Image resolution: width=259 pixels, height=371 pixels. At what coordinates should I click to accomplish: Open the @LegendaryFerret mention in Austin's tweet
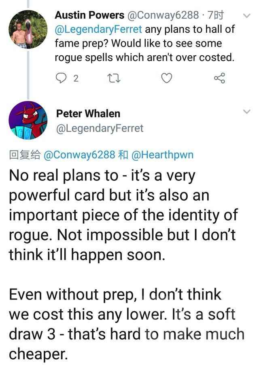pyautogui.click(x=98, y=29)
